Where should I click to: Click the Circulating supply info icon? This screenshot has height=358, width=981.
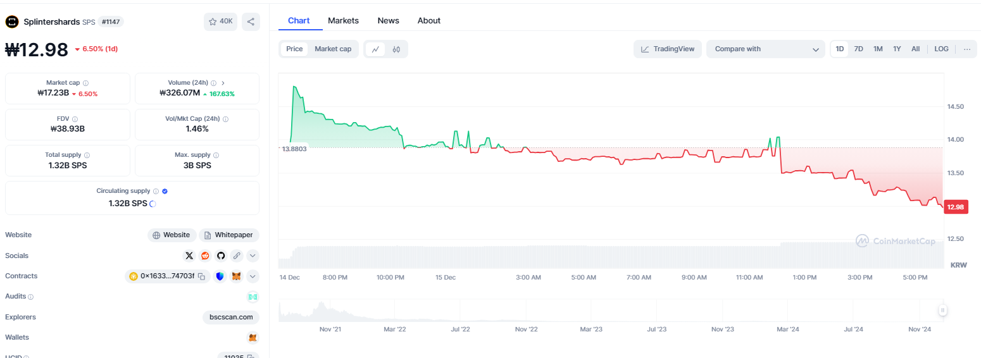156,191
